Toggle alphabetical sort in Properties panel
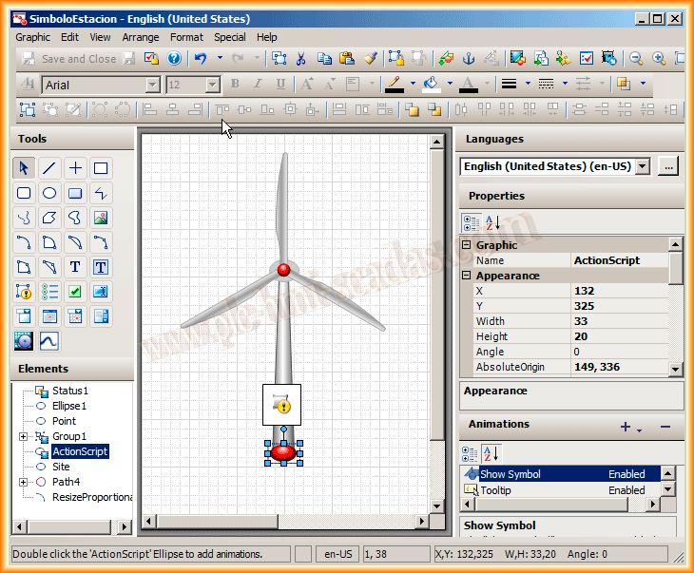 [x=493, y=223]
